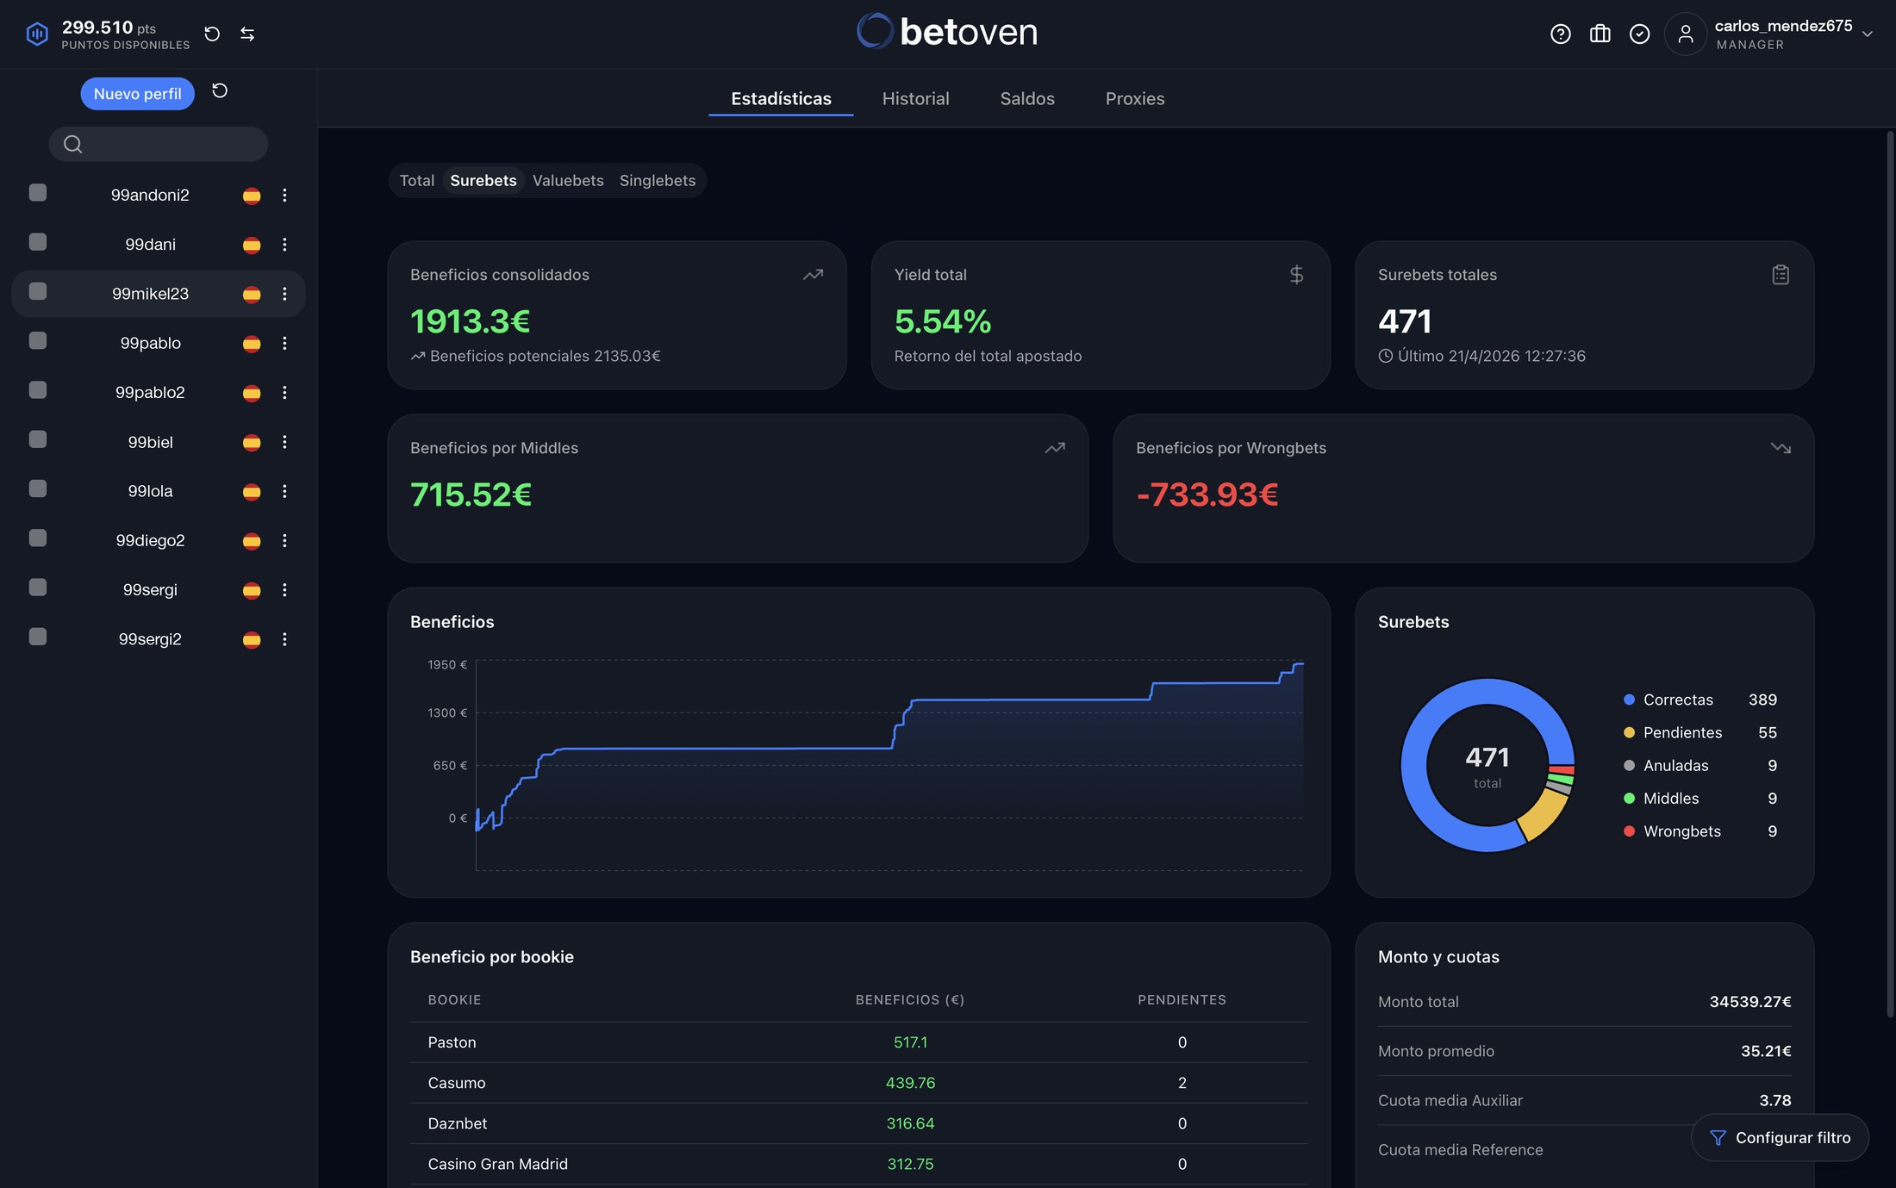Reload profile list next to Nuevo perfil

(x=220, y=90)
